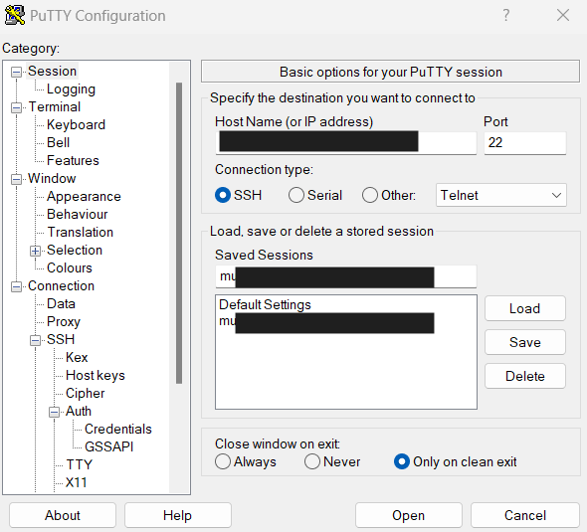587x532 pixels.
Task: Click the Save session button
Action: click(525, 342)
